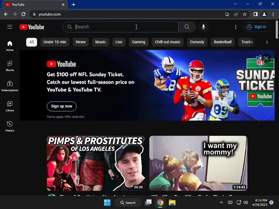
Task: Focus the YouTube search field
Action: (x=120, y=27)
